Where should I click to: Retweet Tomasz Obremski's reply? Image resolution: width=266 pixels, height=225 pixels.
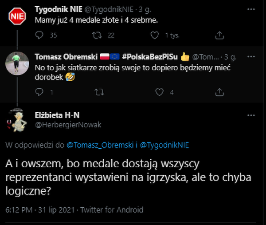99,92
